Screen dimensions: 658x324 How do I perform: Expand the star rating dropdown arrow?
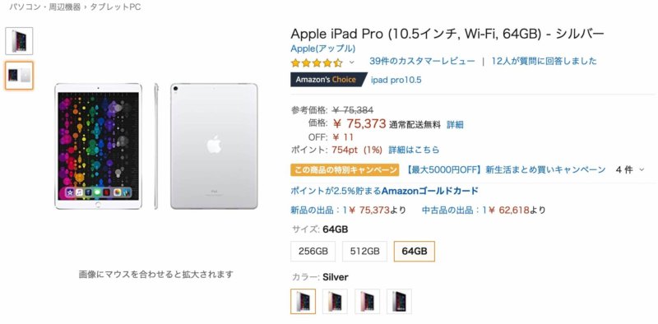[x=352, y=62]
